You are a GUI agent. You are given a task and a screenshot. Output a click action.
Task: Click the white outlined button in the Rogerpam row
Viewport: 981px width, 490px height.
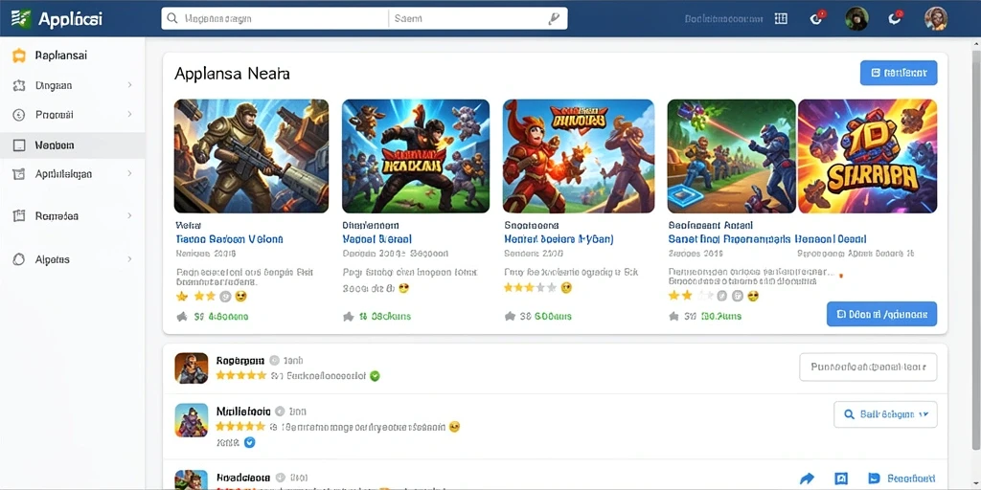pyautogui.click(x=868, y=367)
